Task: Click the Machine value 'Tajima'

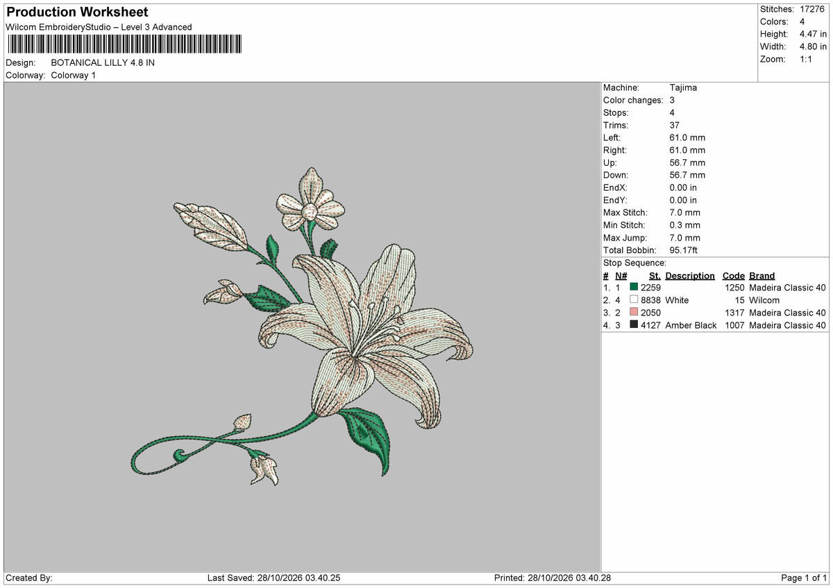Action: click(683, 87)
